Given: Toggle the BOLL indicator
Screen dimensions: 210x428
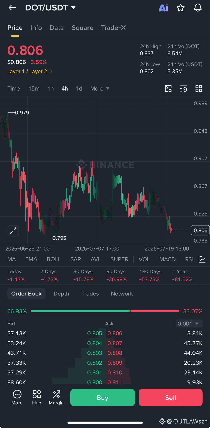Looking at the screenshot, I should [x=54, y=259].
